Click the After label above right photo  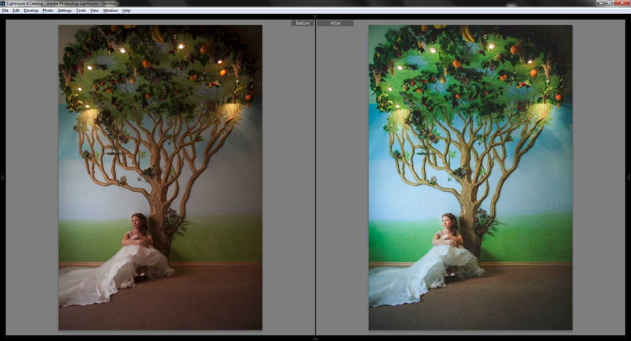click(335, 23)
